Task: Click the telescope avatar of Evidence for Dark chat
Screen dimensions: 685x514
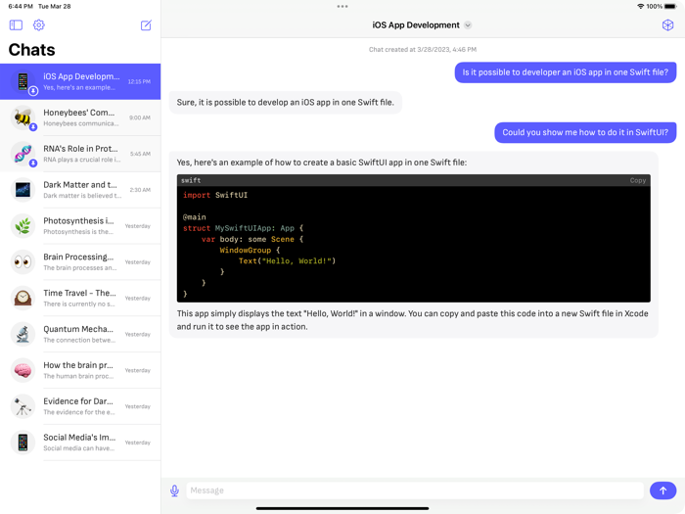Action: point(23,406)
